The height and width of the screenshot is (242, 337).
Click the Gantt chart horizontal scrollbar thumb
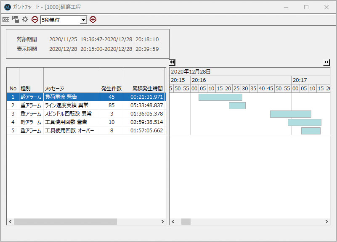click(x=186, y=221)
